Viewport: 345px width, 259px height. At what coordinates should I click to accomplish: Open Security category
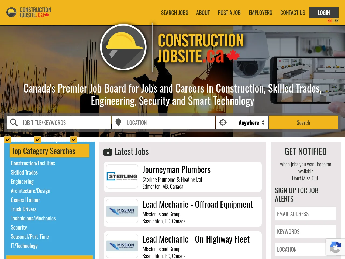tap(19, 227)
